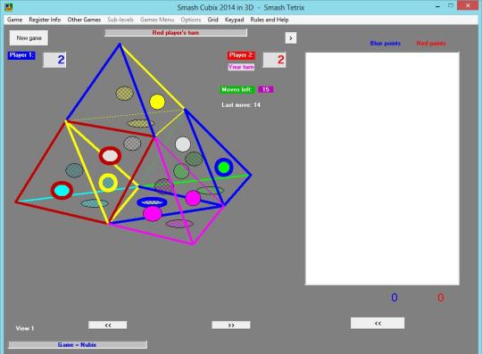The height and width of the screenshot is (354, 482).
Task: Open the Grid menu
Action: tap(212, 20)
